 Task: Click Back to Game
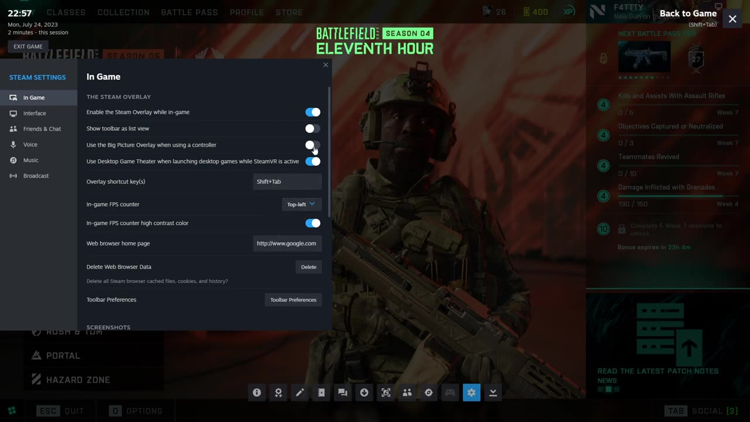tap(688, 13)
